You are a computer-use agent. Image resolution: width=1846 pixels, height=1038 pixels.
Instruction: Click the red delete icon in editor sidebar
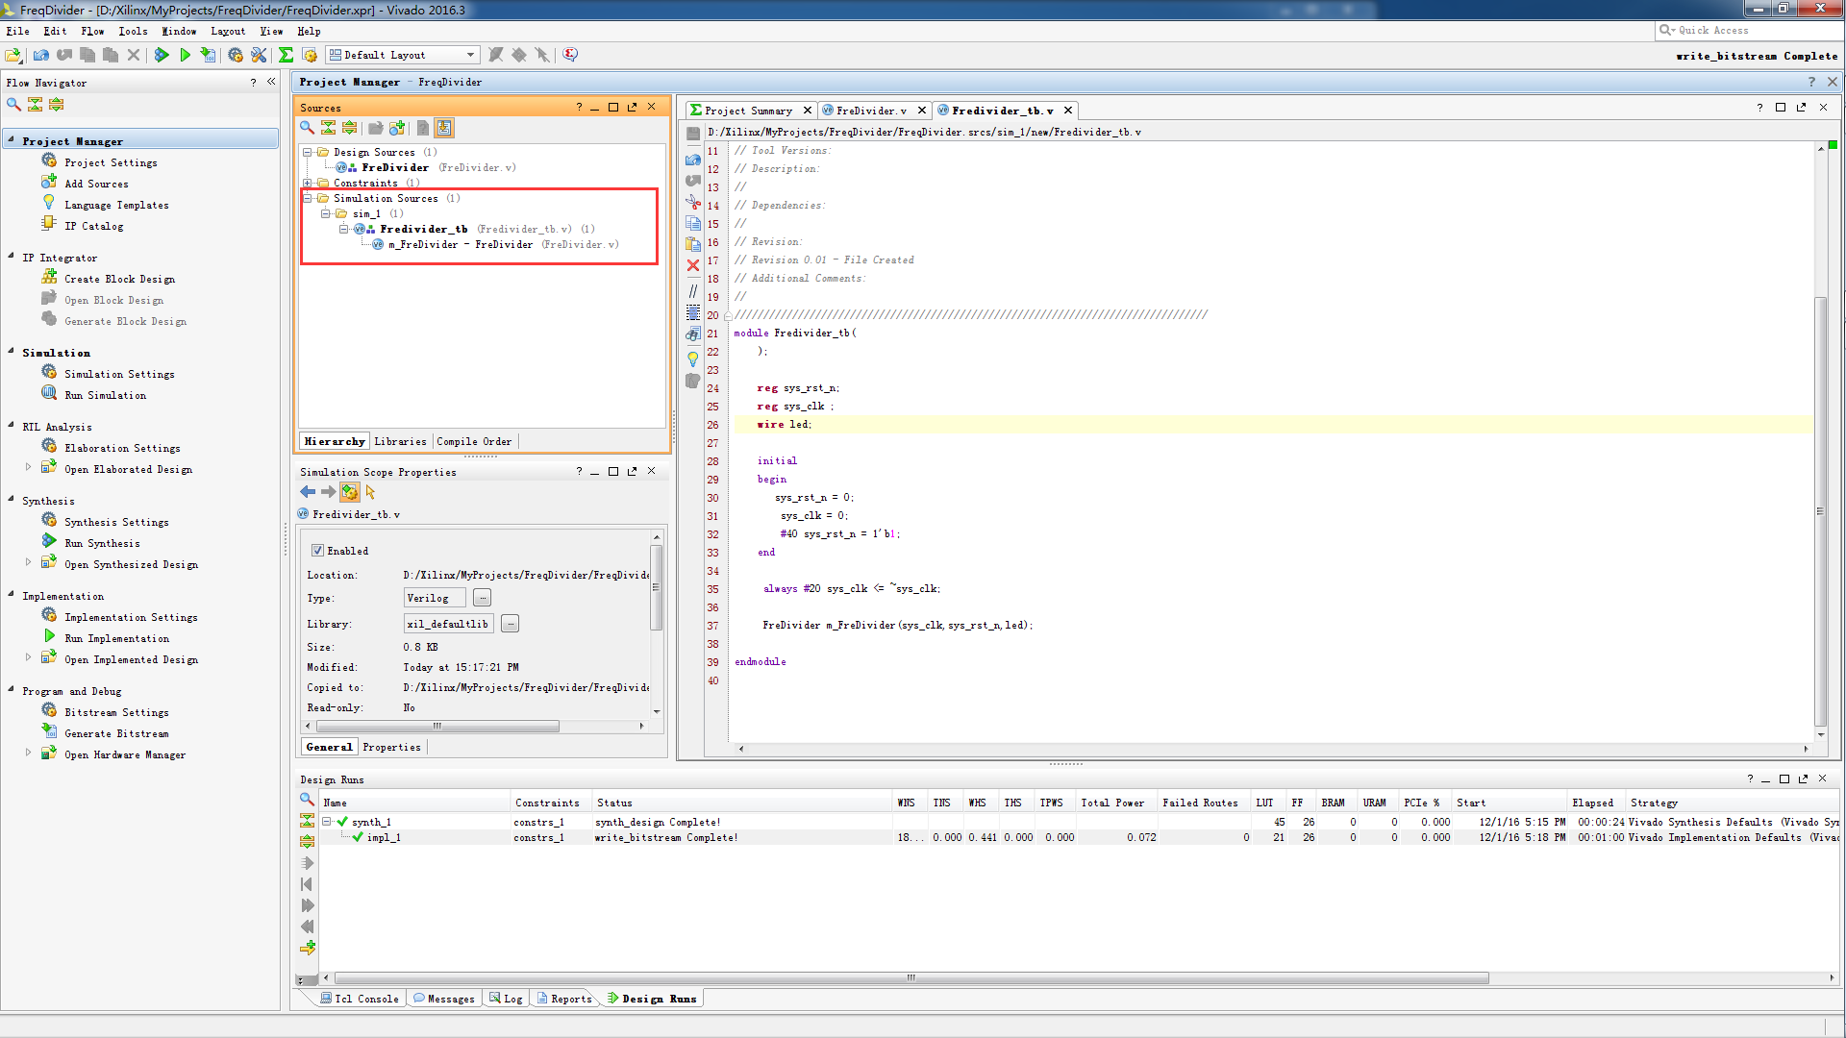[x=693, y=265]
